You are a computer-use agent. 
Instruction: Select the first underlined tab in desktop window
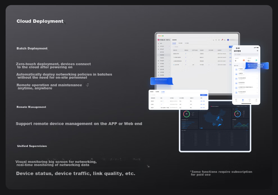click(174, 43)
